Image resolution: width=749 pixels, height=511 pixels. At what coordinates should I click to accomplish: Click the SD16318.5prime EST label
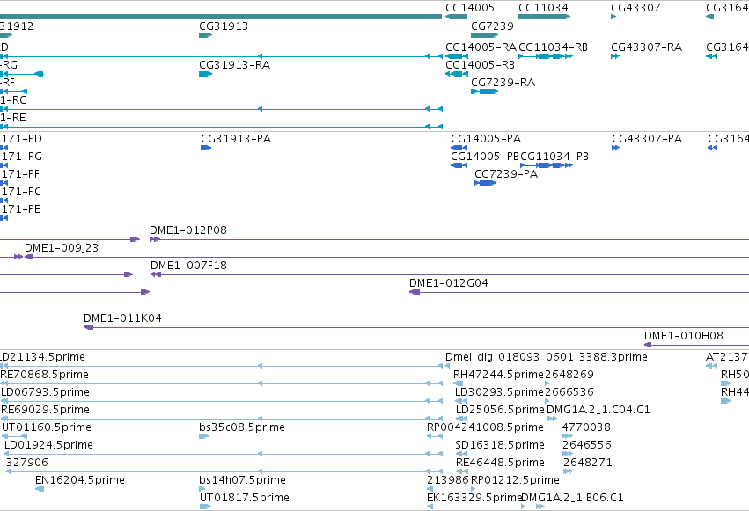click(500, 445)
